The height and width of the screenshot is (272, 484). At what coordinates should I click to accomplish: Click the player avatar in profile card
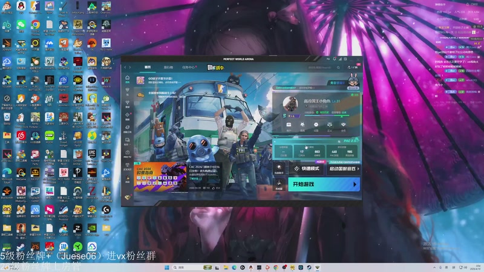click(x=290, y=103)
